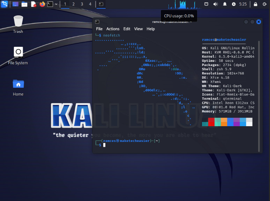Minimize the terminal window
Screen dimensions: 270x201
[x=246, y=22]
